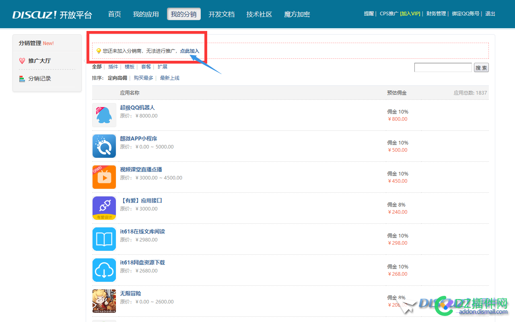
Task: Go to 首页 in the top navigation
Action: pyautogui.click(x=115, y=14)
